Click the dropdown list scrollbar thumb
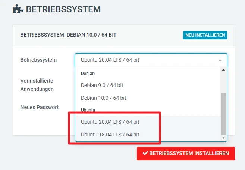245x170 pixels. 224,113
